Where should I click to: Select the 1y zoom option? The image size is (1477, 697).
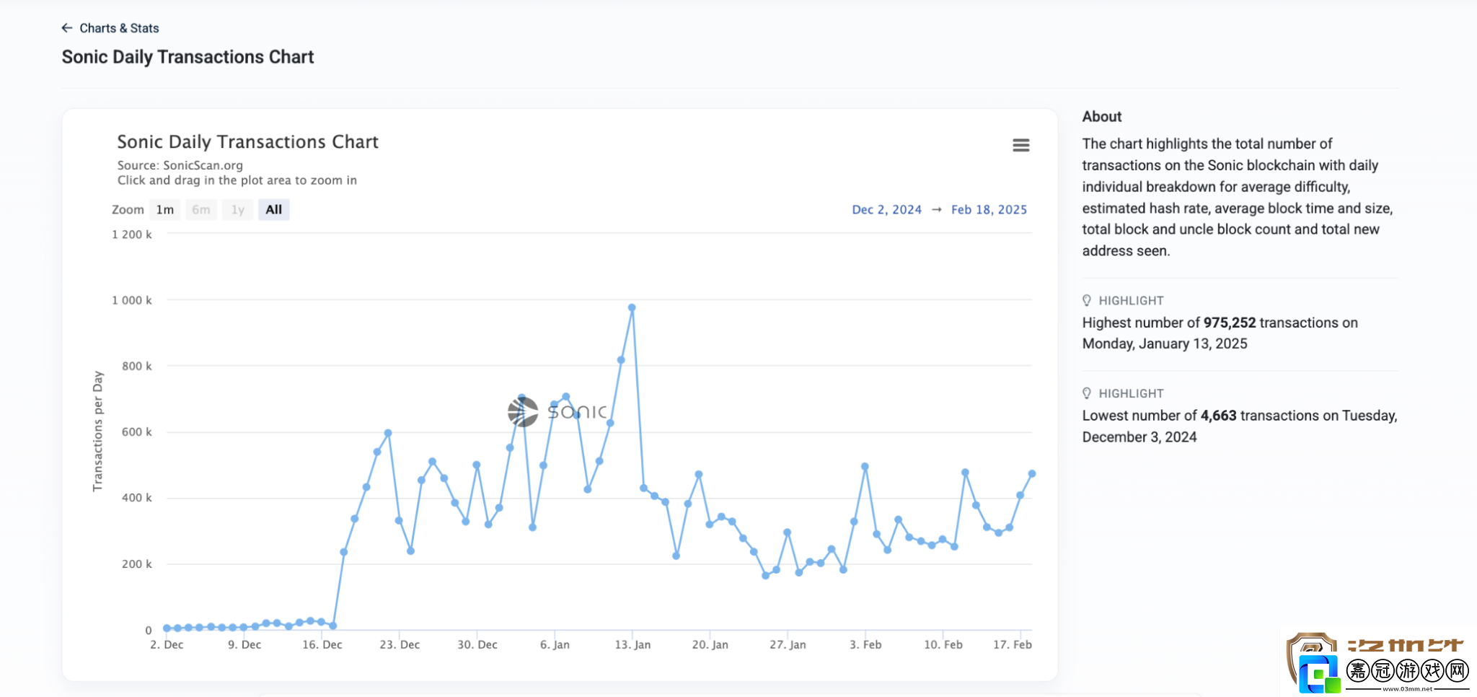(238, 210)
